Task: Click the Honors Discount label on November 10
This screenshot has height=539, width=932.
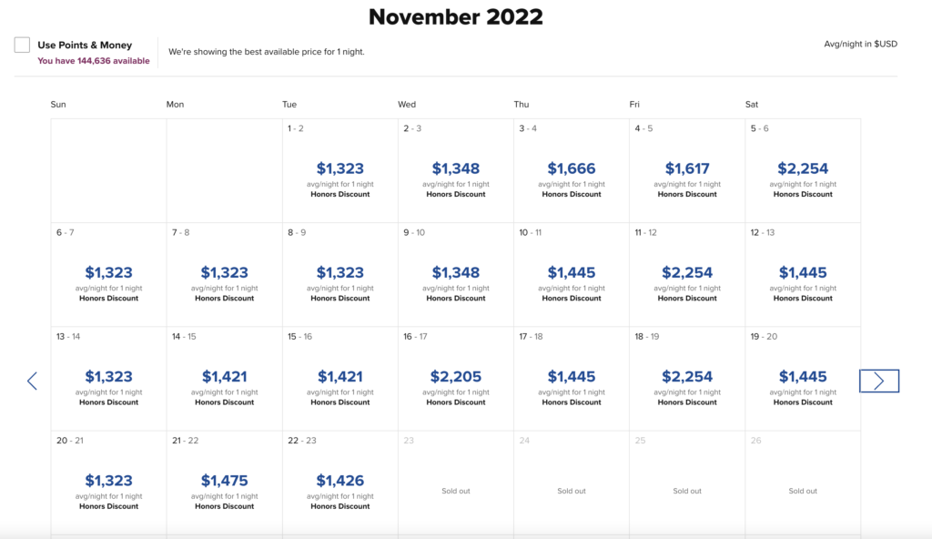Action: (x=571, y=298)
